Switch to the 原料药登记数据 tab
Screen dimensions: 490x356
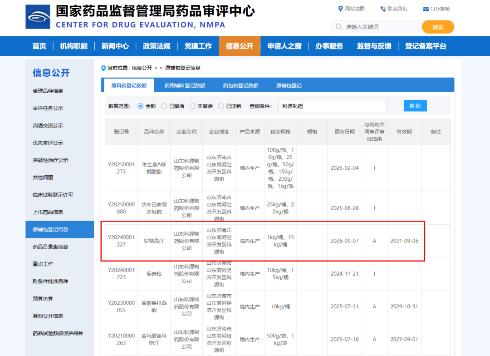coord(129,85)
